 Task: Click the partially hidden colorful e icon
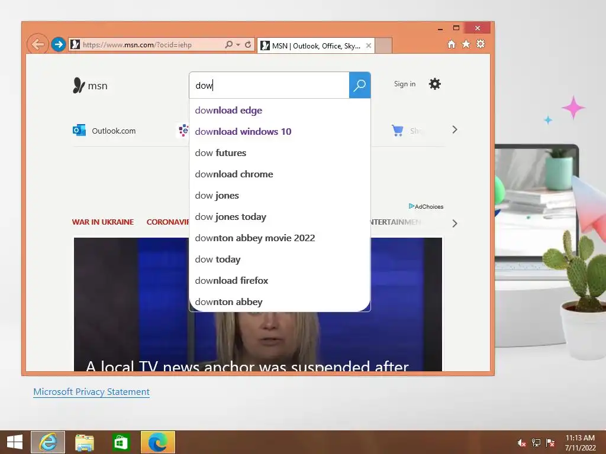click(x=183, y=131)
